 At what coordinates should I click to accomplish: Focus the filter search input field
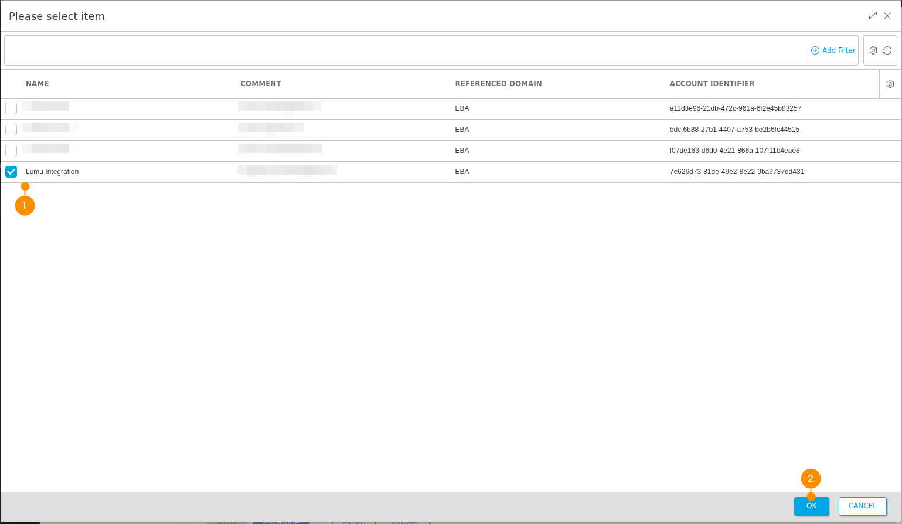pyautogui.click(x=404, y=50)
